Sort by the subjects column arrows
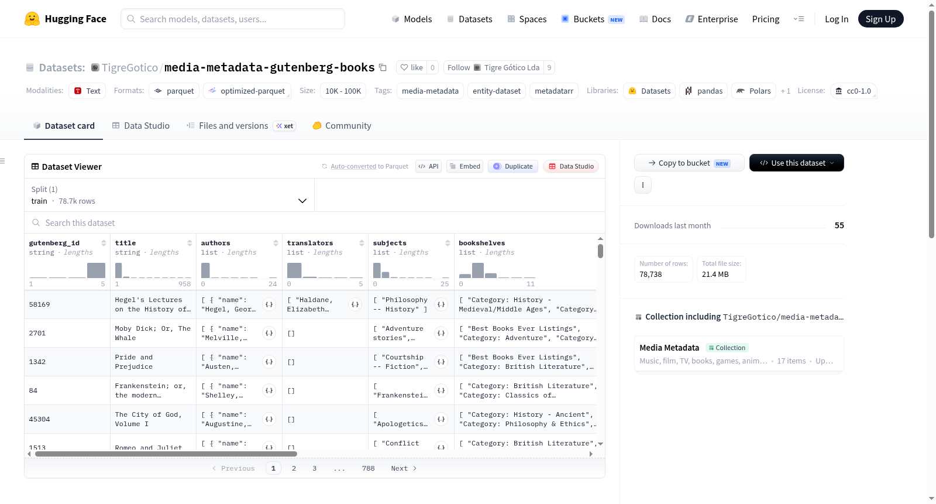The image size is (936, 504). coord(448,243)
